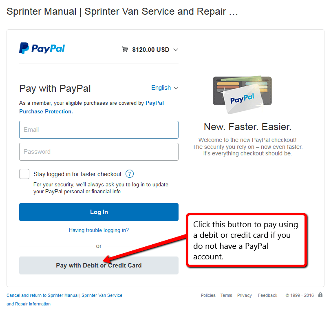Click the Feedback footer link
The height and width of the screenshot is (314, 331).
[x=268, y=295]
